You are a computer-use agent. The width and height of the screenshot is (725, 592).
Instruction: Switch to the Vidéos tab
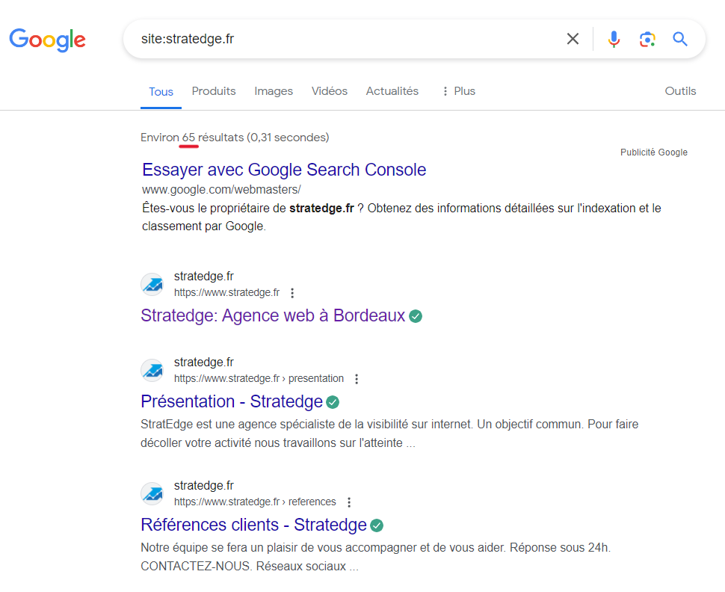coord(329,91)
